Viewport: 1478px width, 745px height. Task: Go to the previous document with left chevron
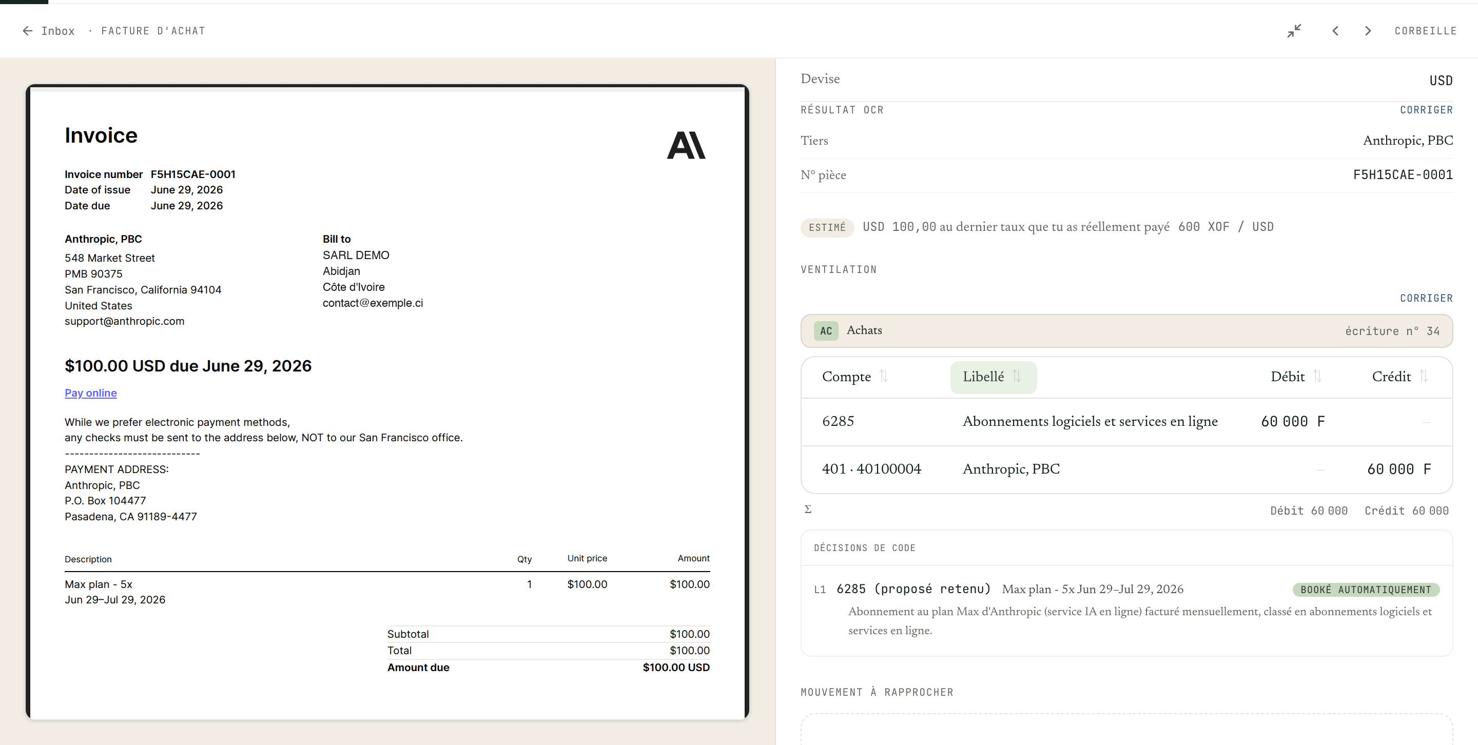[x=1335, y=31]
